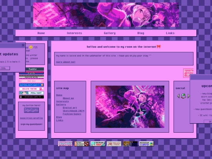
Task: Click the anime header banner image
Action: coord(106,15)
